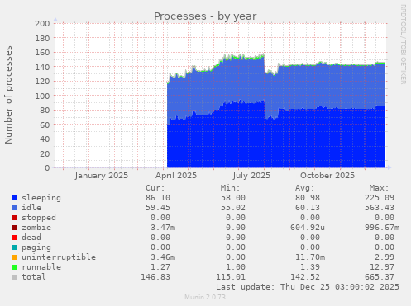
Task: Click the 140 y-axis tick label
Action: 42,67
